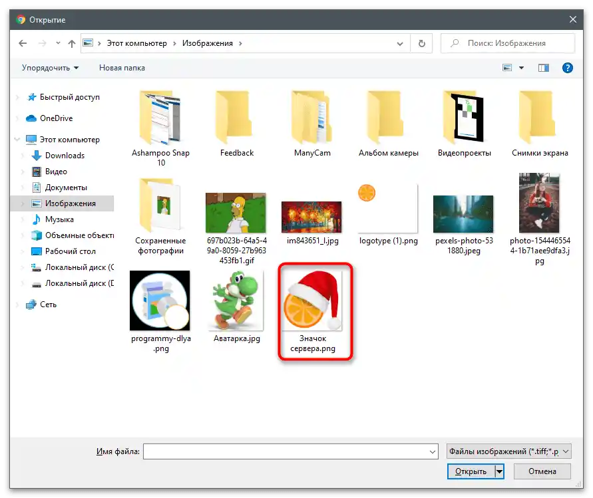Select the Снимки экрана folder
593x498 pixels.
[540, 125]
